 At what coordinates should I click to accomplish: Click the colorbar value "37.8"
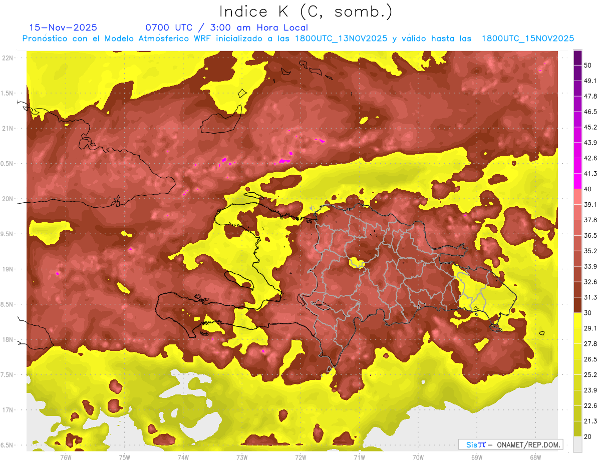click(x=590, y=220)
